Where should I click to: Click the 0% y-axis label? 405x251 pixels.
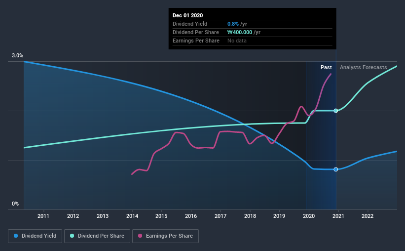click(x=15, y=204)
